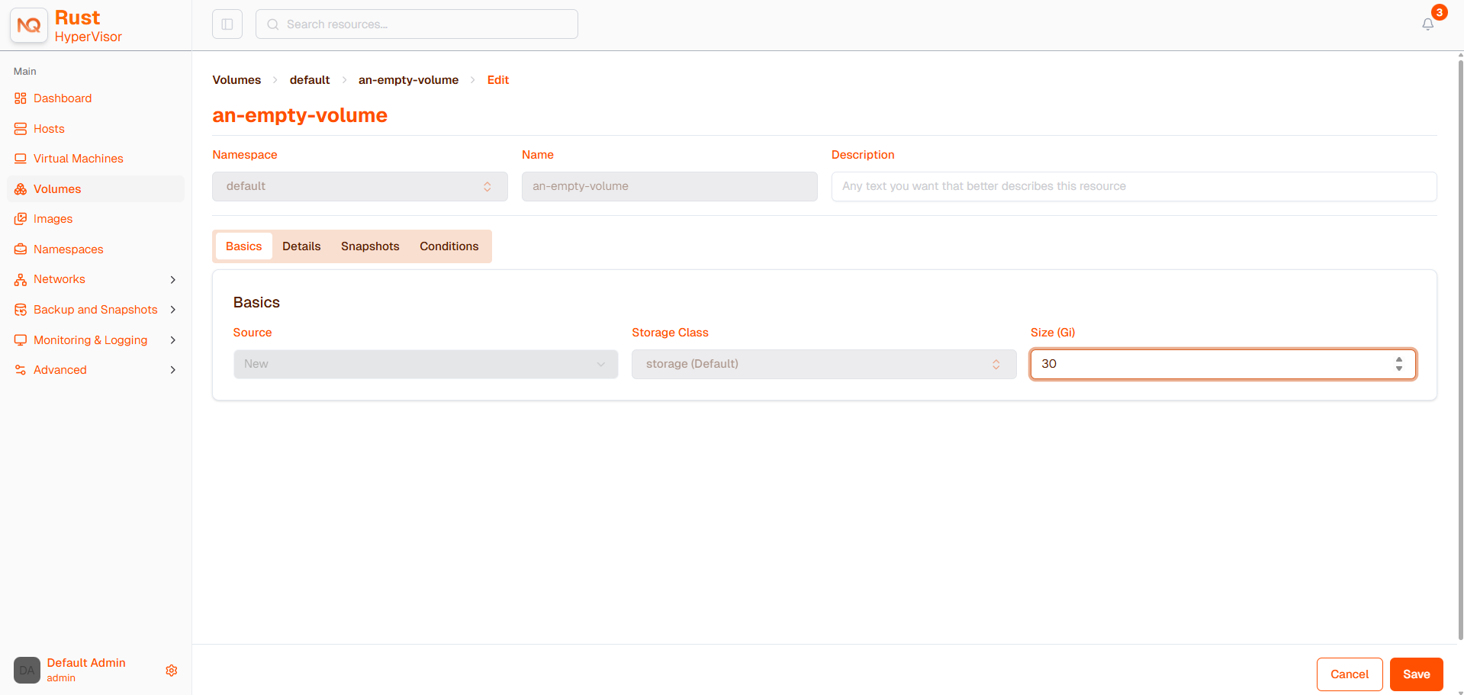Screen dimensions: 1464x695
Task: Click the Virtual Machines laptop icon
Action: (21, 159)
